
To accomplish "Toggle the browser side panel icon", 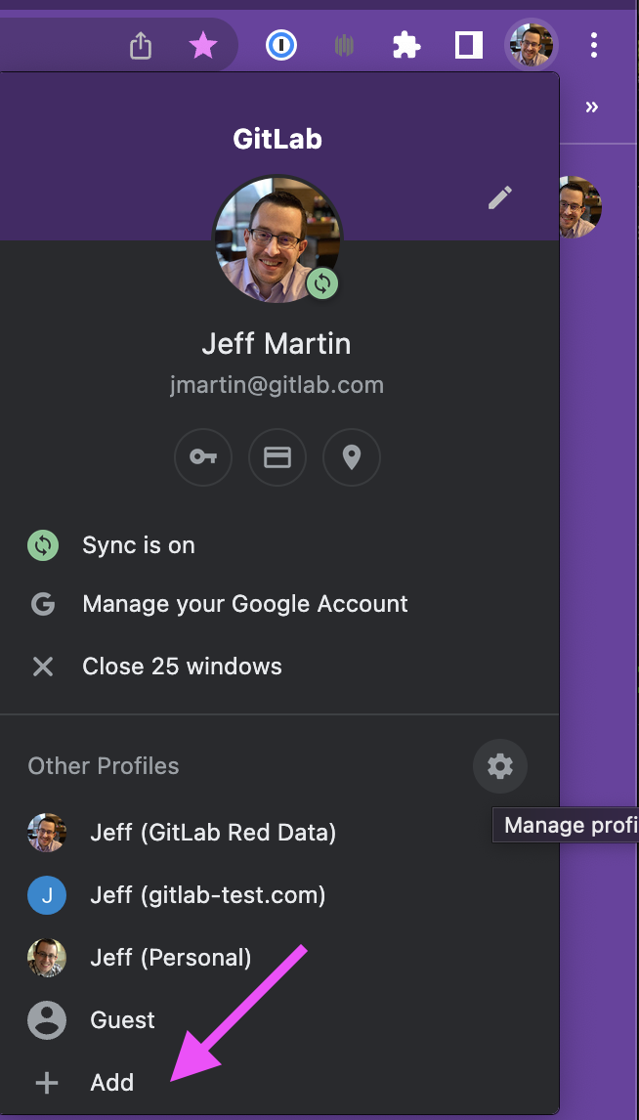I will (x=469, y=45).
